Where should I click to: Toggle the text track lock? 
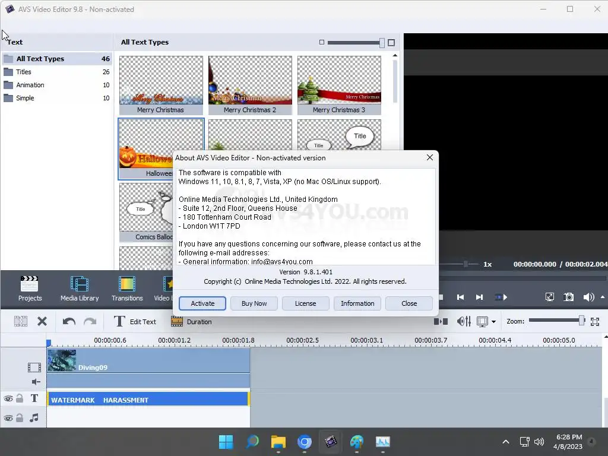pyautogui.click(x=20, y=398)
